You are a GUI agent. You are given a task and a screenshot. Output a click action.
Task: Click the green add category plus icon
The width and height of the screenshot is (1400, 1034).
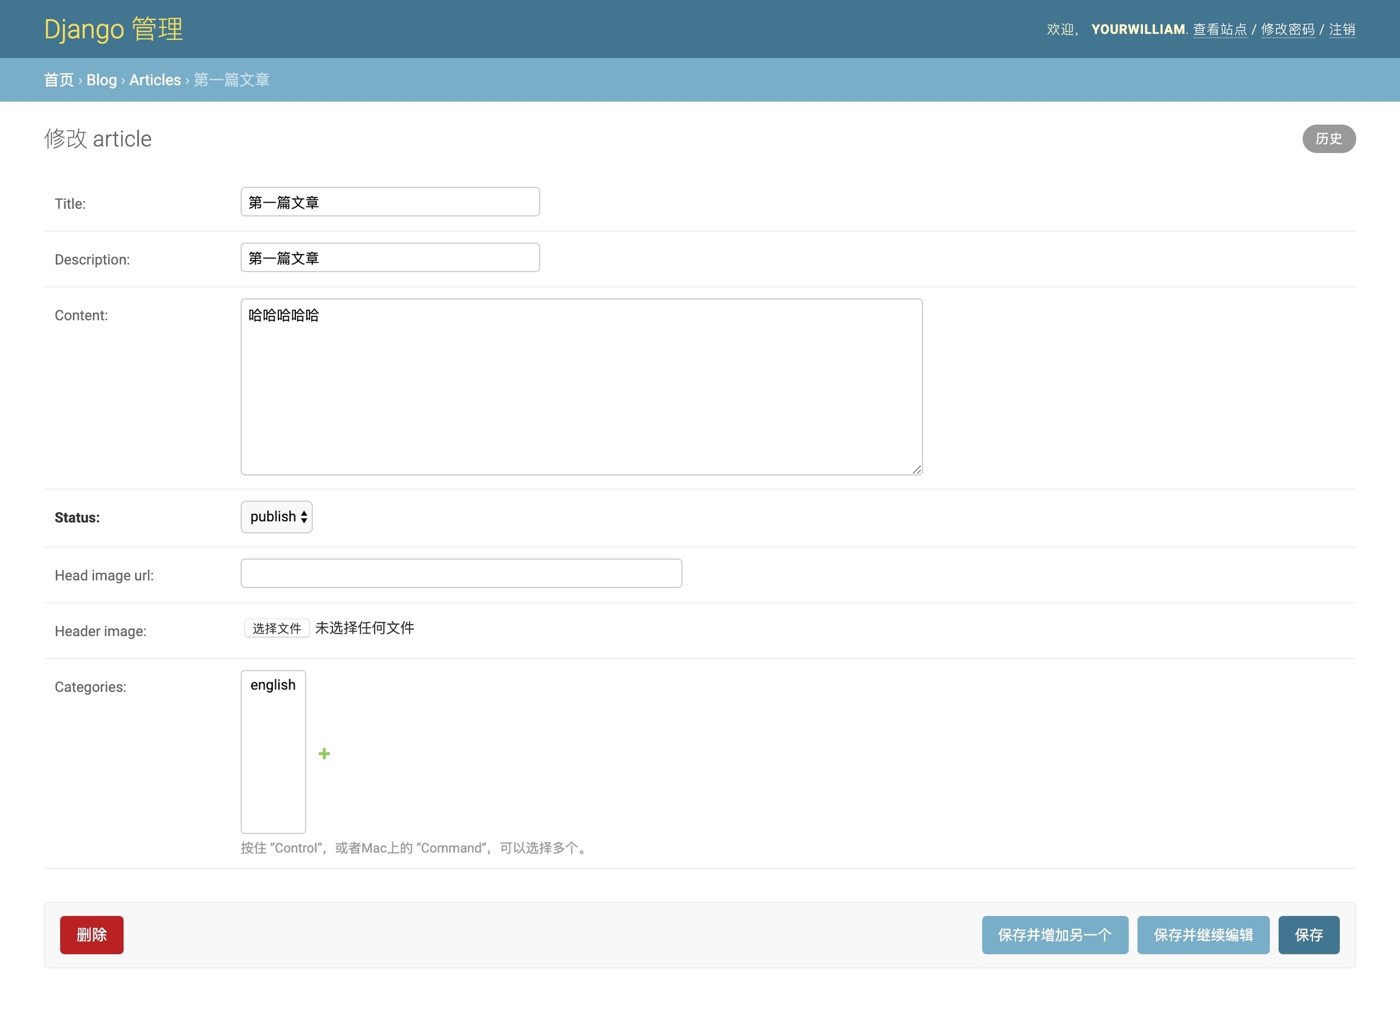[324, 753]
